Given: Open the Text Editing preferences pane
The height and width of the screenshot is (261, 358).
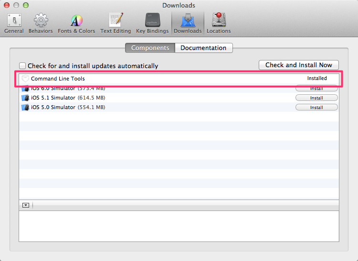Looking at the screenshot, I should (116, 24).
